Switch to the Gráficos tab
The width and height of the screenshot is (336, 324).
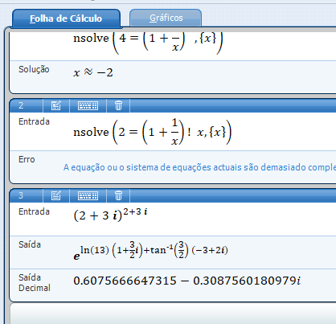(166, 18)
